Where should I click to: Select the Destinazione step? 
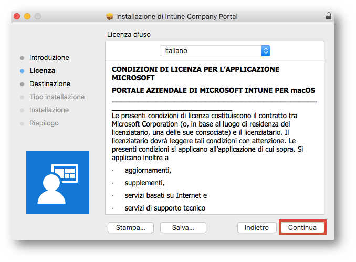point(50,84)
